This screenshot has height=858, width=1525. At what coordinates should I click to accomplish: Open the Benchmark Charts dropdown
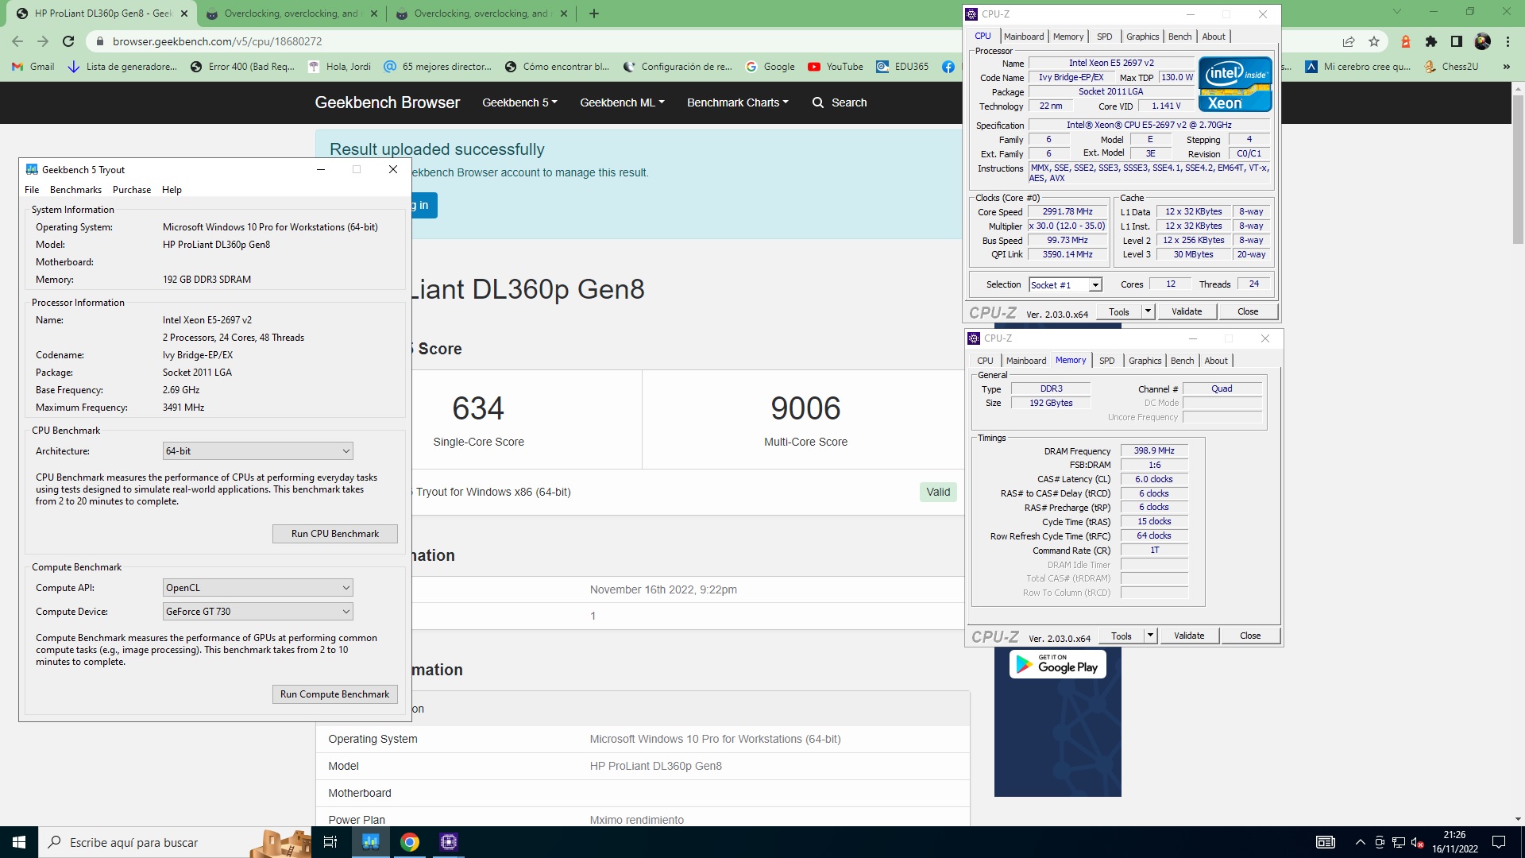[737, 102]
